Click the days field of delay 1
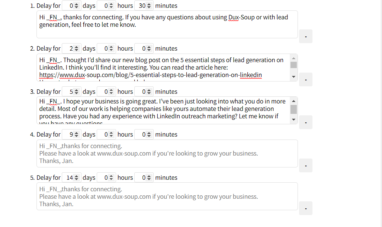Viewport: 382px width, 227px height. coord(71,6)
